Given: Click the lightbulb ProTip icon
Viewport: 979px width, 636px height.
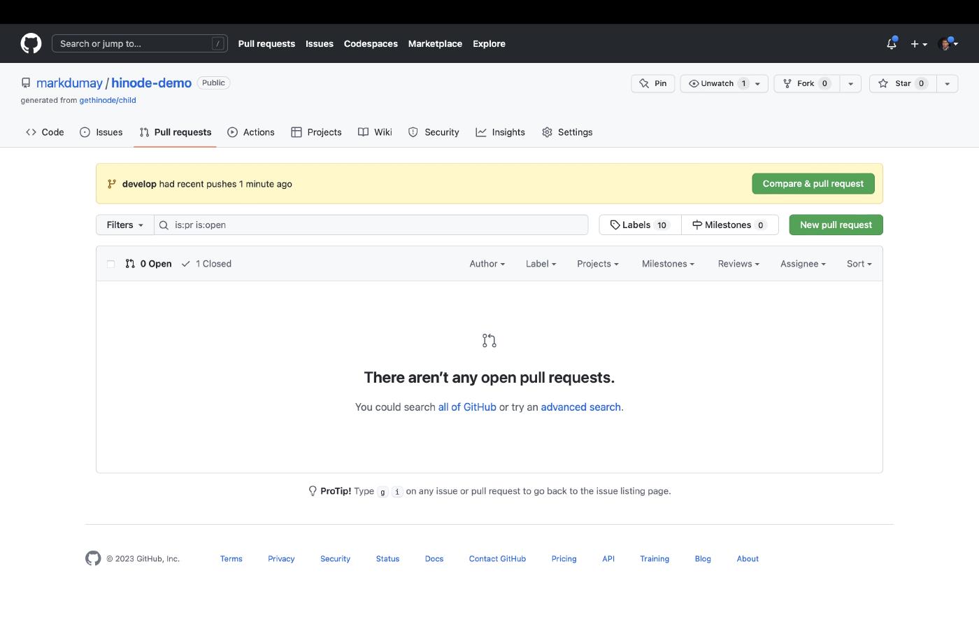Looking at the screenshot, I should [x=313, y=491].
